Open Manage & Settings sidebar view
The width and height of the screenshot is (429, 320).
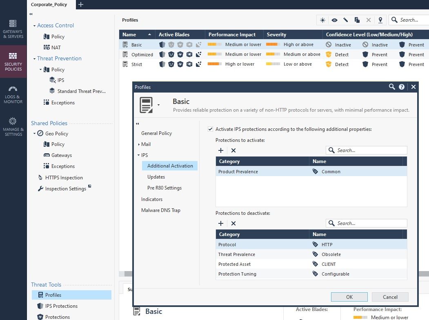tap(13, 126)
